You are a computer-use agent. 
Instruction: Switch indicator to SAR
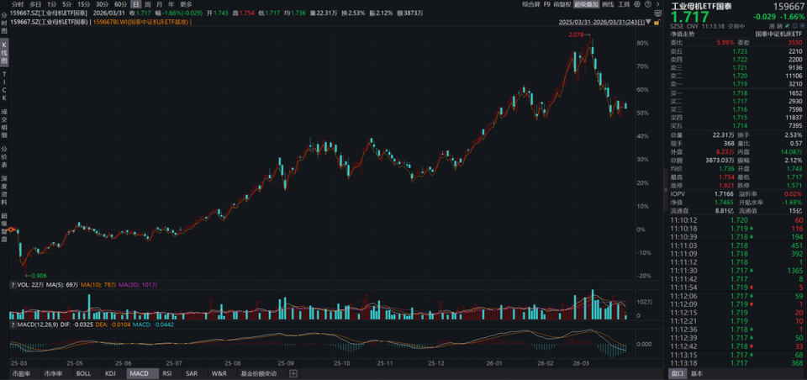point(192,374)
